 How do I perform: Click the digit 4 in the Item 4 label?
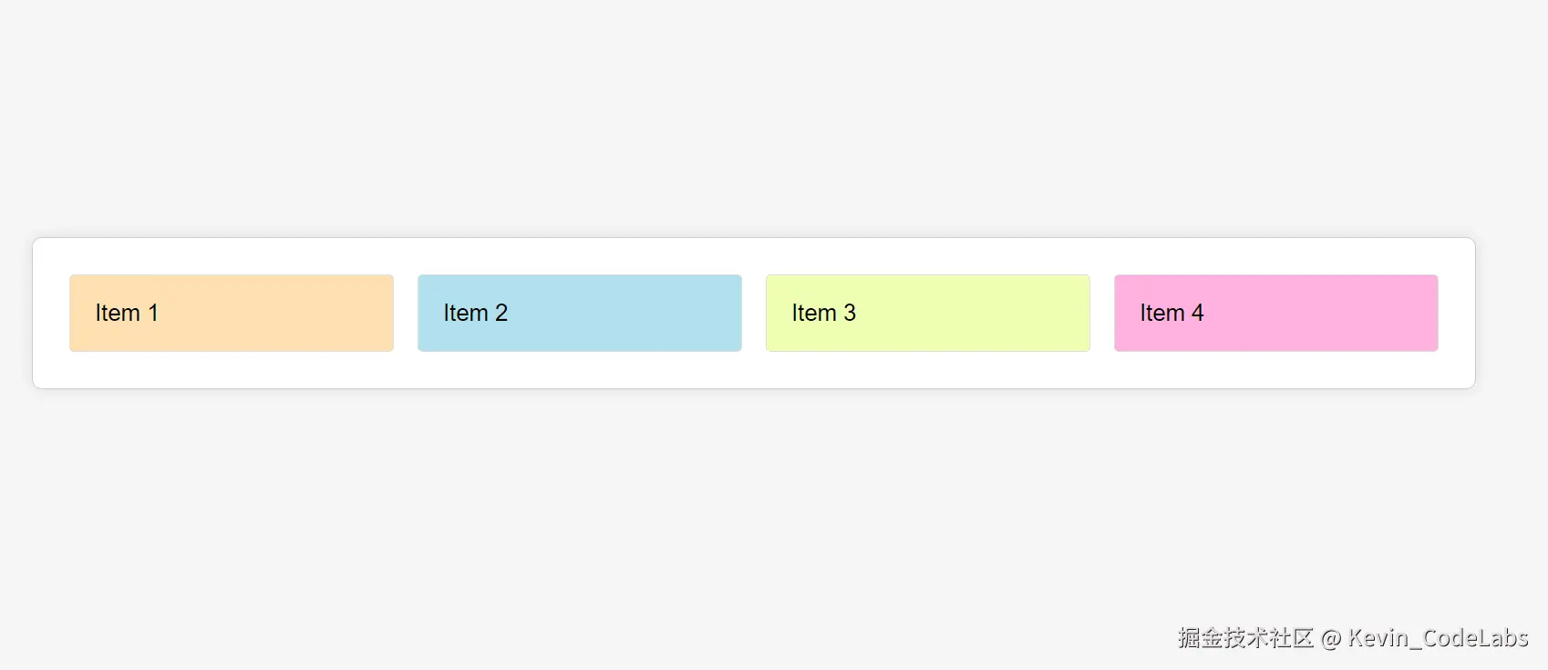click(1197, 313)
